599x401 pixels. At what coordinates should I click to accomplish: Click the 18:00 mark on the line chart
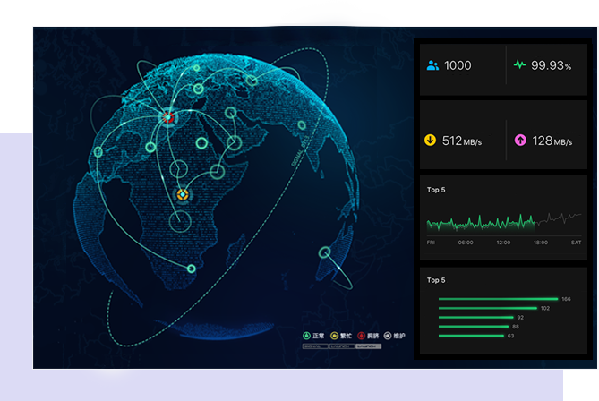coord(540,242)
